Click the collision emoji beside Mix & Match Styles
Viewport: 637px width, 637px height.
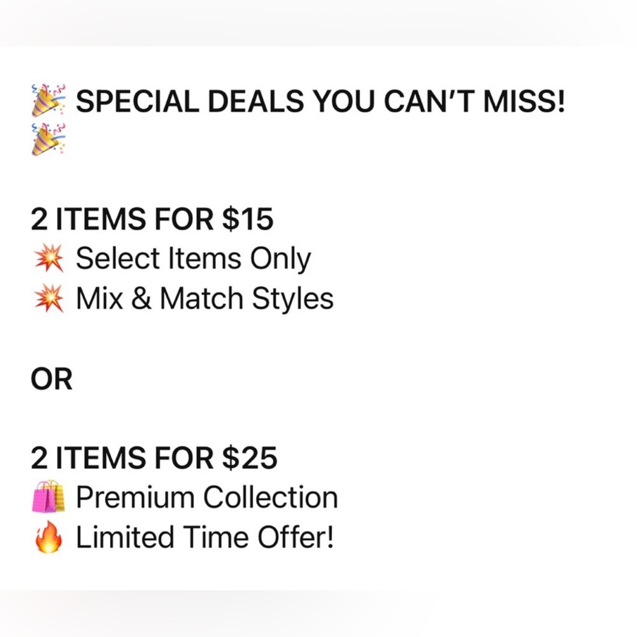point(48,299)
